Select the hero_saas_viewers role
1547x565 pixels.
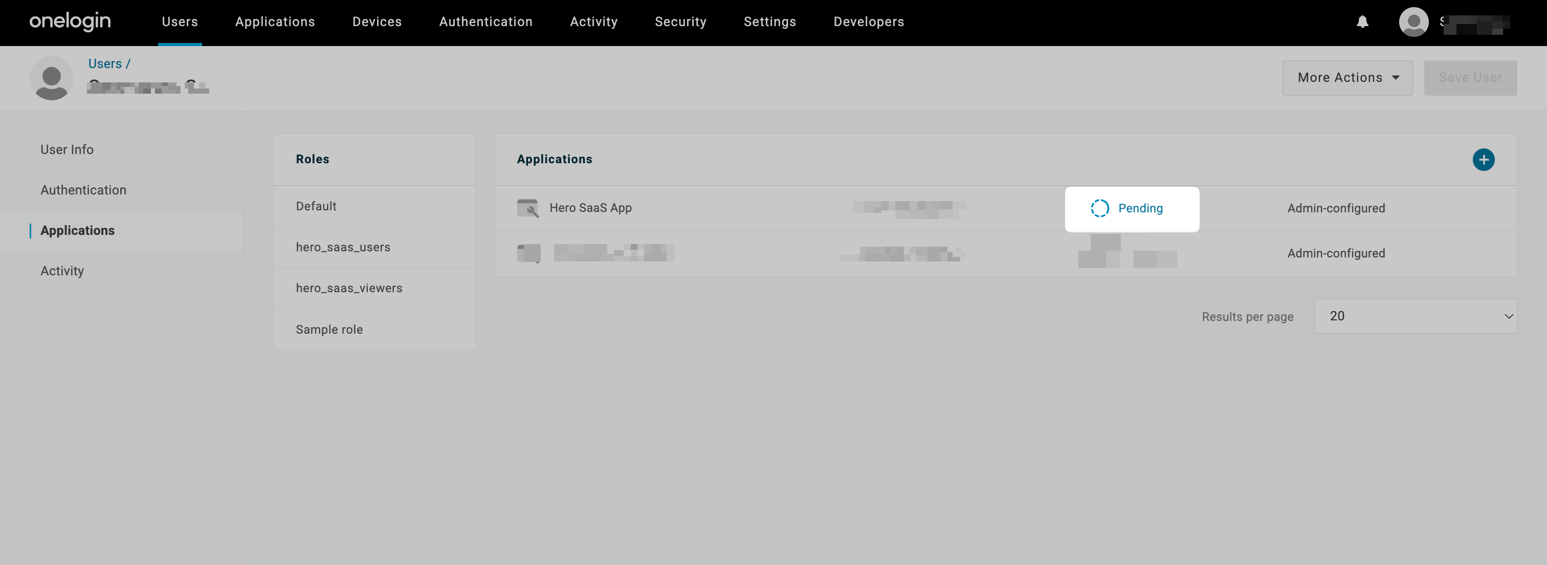349,288
